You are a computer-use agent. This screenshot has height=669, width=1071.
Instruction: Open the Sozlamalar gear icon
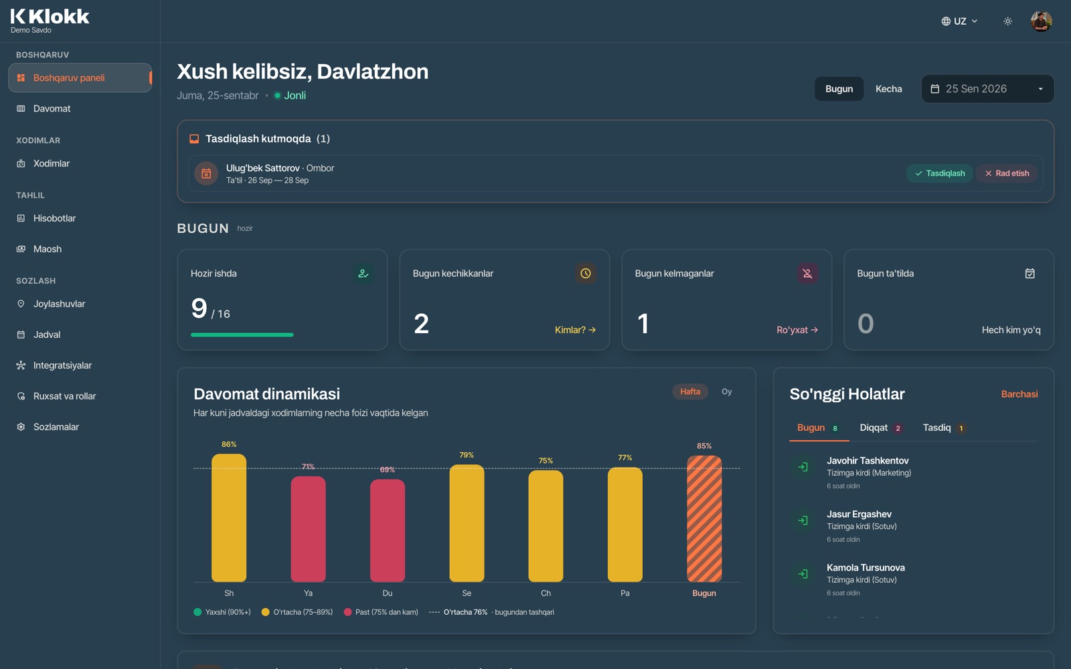click(21, 427)
